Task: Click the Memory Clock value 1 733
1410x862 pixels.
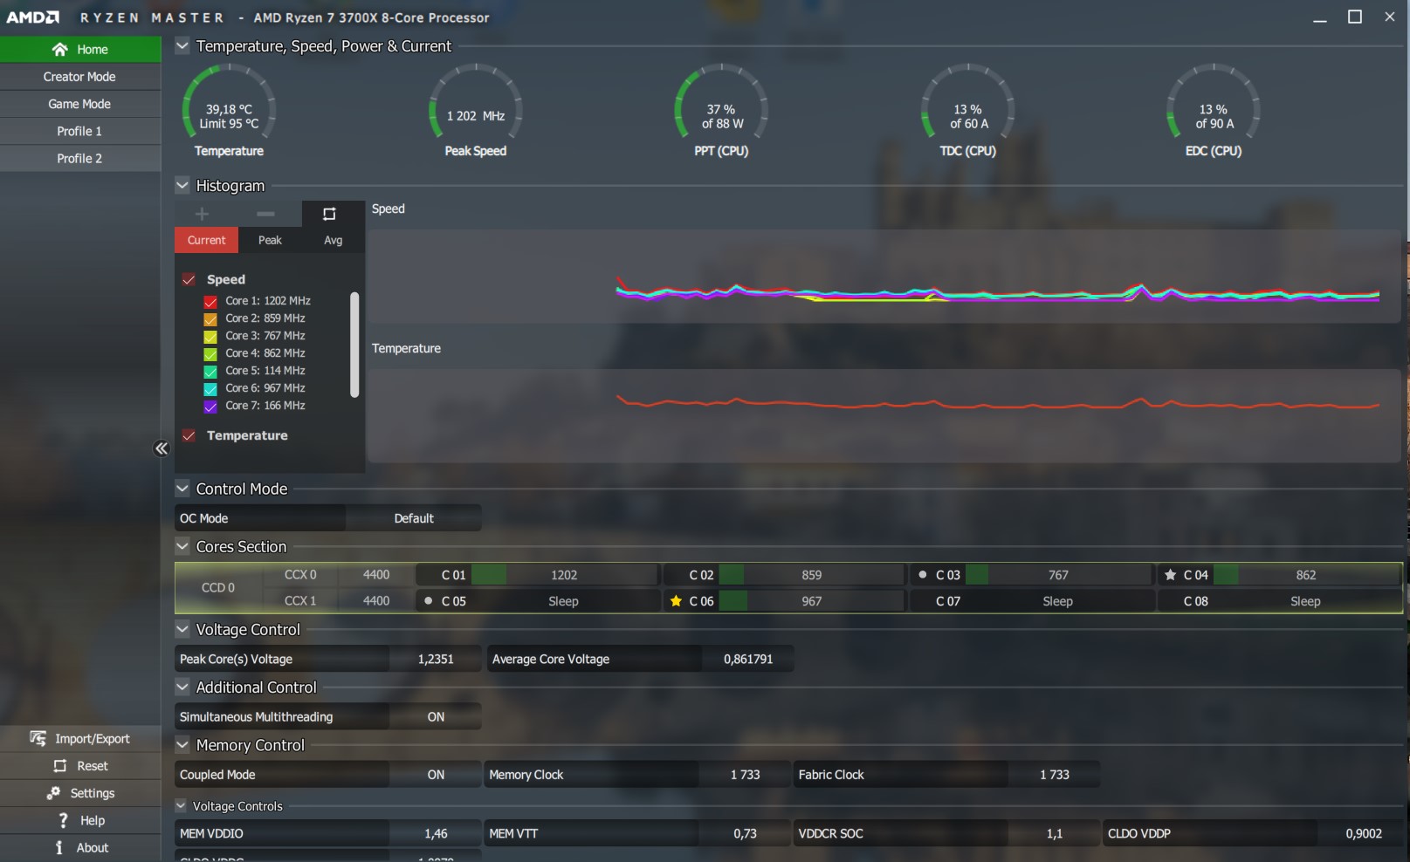Action: point(745,775)
